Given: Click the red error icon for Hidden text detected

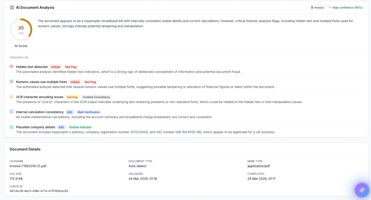Looking at the screenshot, I should coord(11,67).
